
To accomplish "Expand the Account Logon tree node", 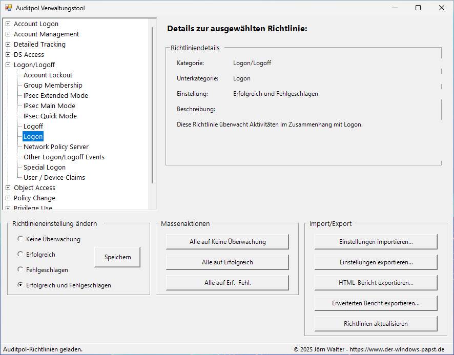I will pos(8,24).
